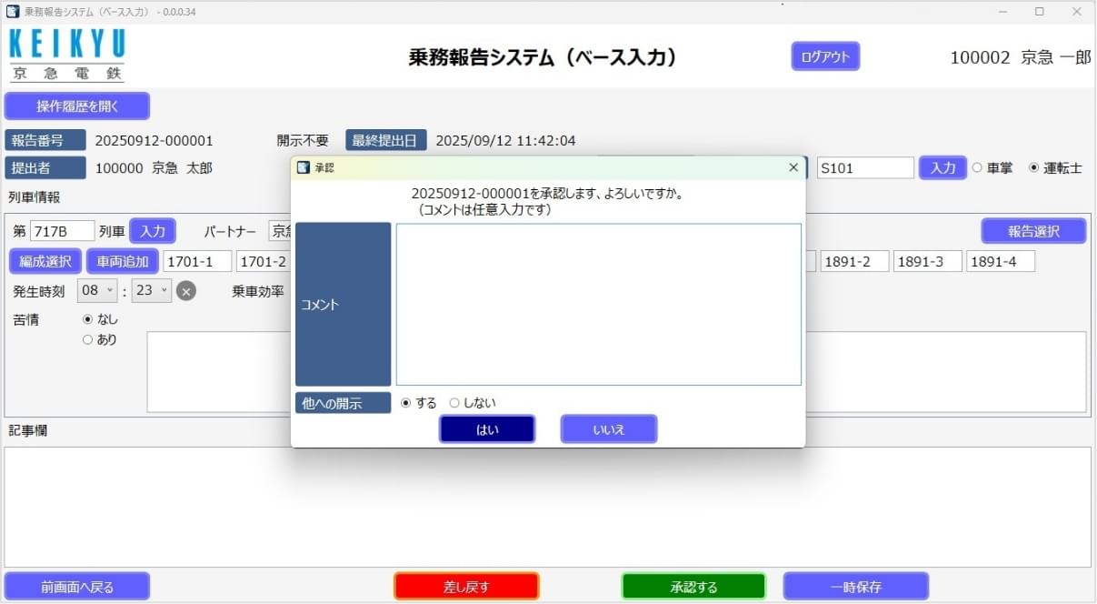The height and width of the screenshot is (604, 1097).
Task: Open the minute dropdown showing 23
Action: (x=151, y=290)
